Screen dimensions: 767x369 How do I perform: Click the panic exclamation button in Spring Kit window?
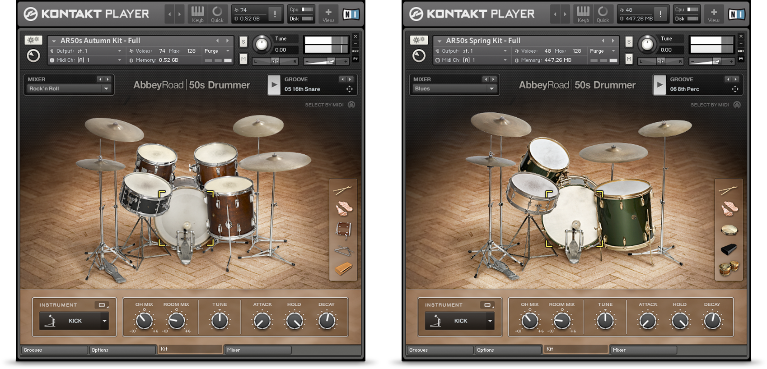click(x=660, y=14)
